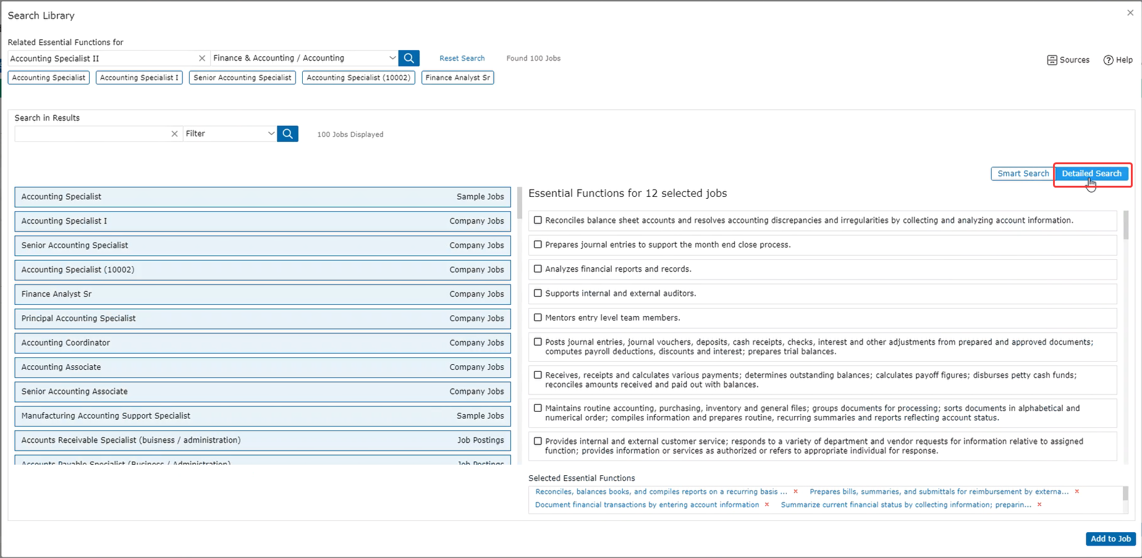Switch to Detailed Search
The image size is (1142, 558).
(x=1091, y=173)
